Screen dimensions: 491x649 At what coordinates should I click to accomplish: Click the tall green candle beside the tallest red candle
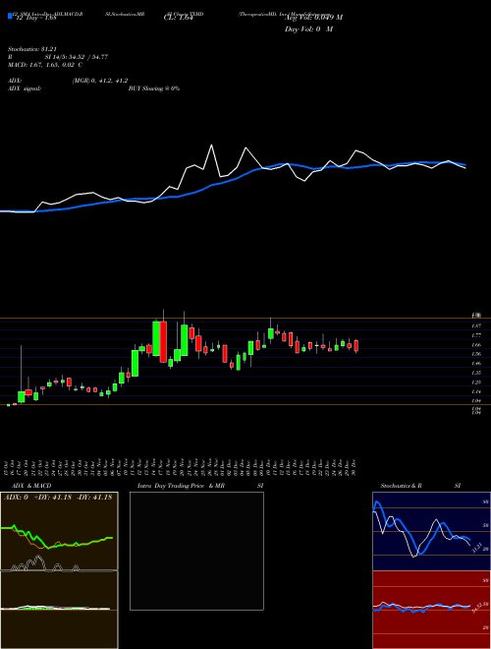[x=156, y=338]
